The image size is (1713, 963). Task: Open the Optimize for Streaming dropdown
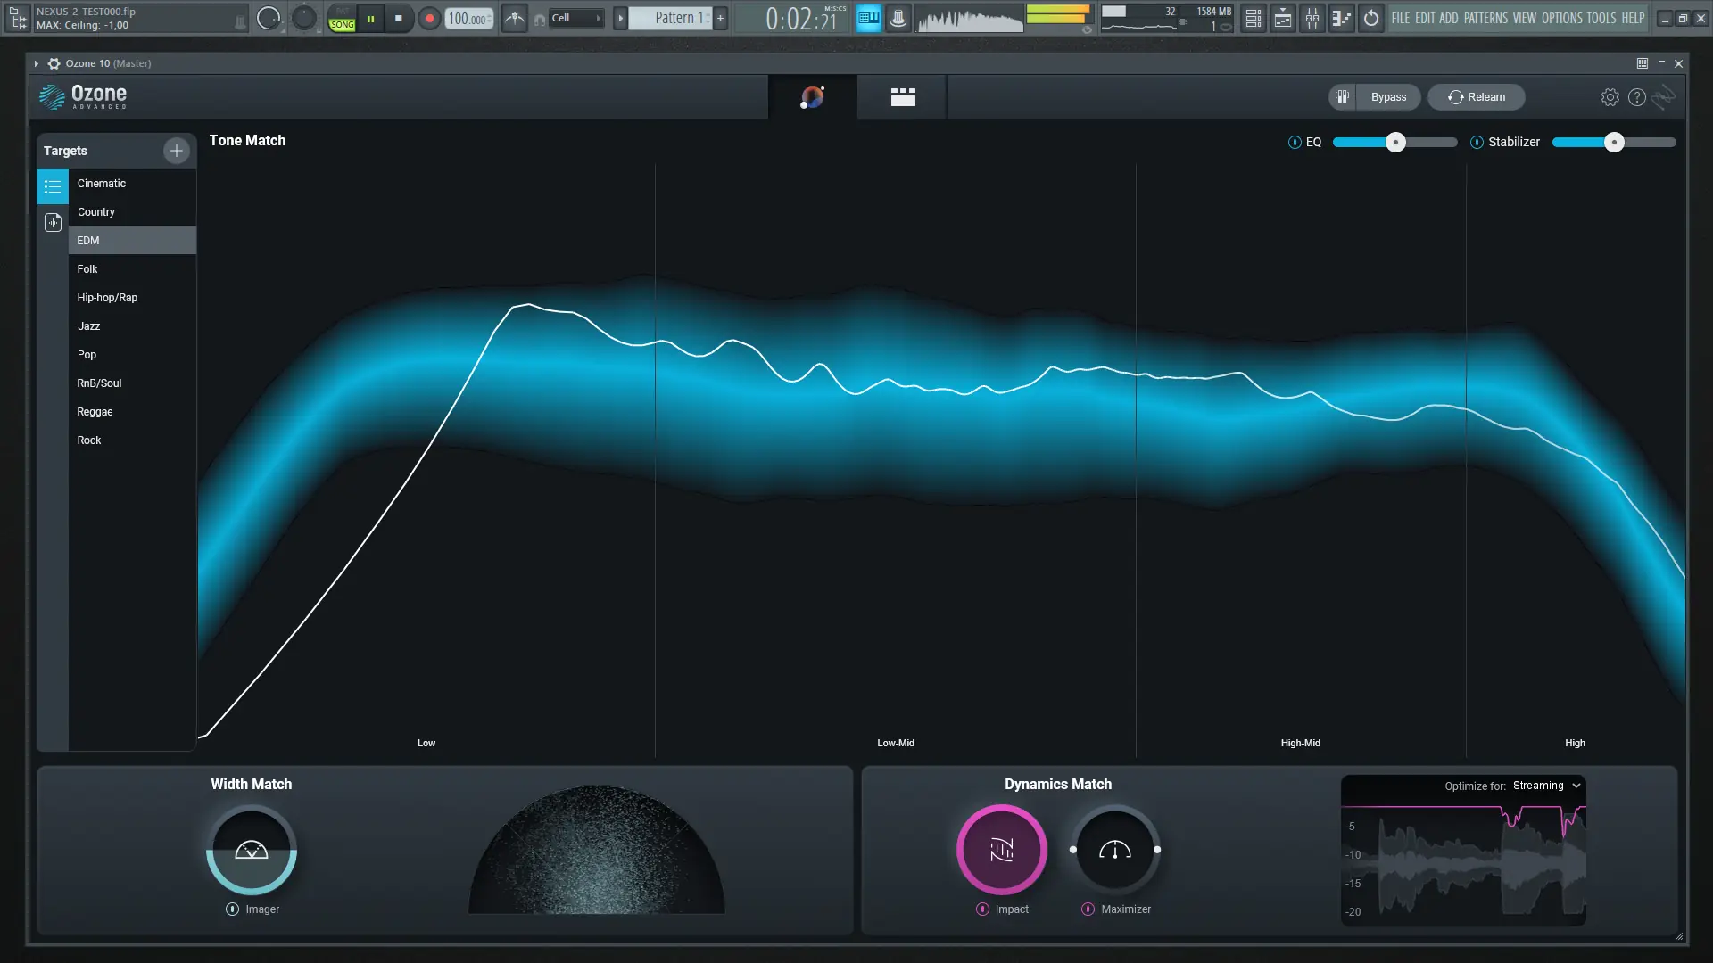(1546, 786)
